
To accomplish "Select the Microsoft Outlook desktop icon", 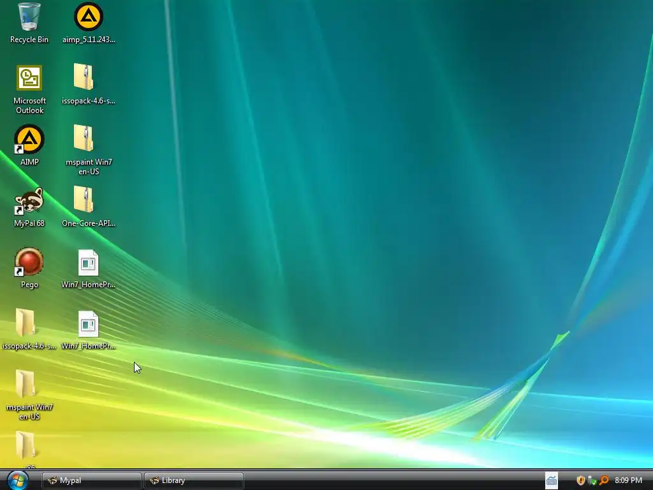I will pyautogui.click(x=29, y=89).
